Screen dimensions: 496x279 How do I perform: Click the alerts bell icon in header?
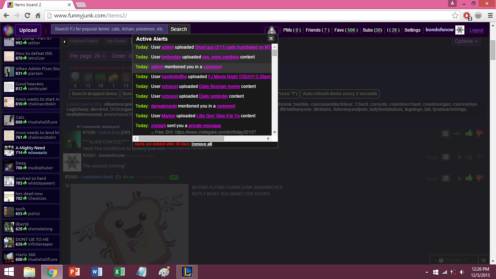click(x=272, y=31)
